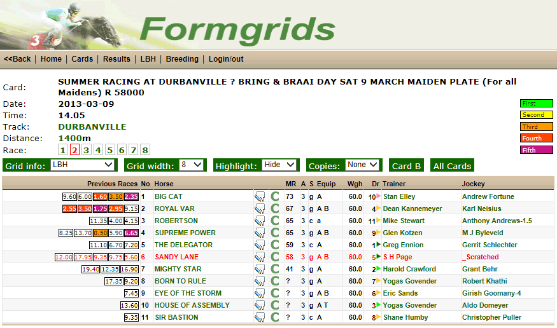Open the Highlight Hide dropdown
The width and height of the screenshot is (557, 328).
(279, 165)
